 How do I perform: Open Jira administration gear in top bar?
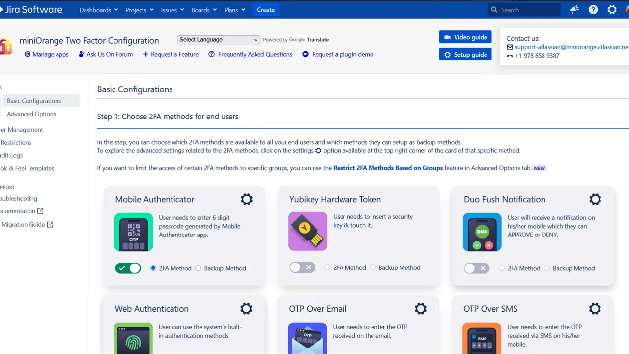pos(612,10)
